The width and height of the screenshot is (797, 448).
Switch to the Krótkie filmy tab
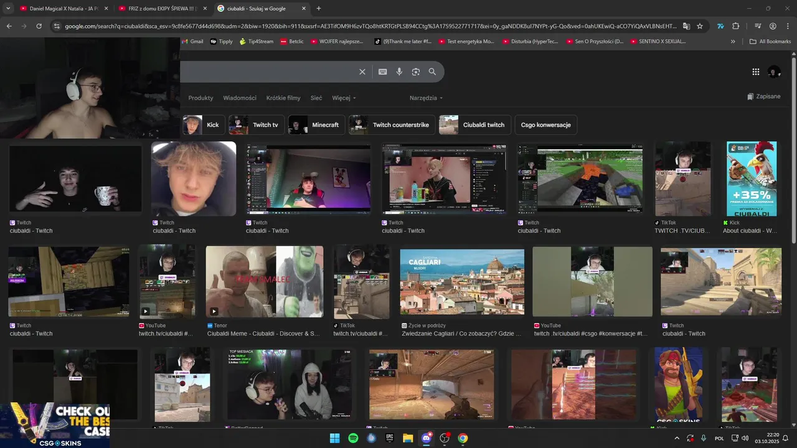[283, 98]
